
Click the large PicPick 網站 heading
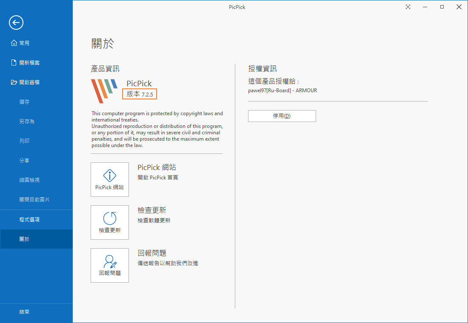tap(157, 167)
